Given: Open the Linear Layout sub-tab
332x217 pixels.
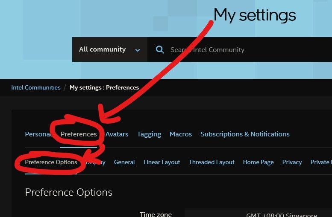Looking at the screenshot, I should pos(162,162).
